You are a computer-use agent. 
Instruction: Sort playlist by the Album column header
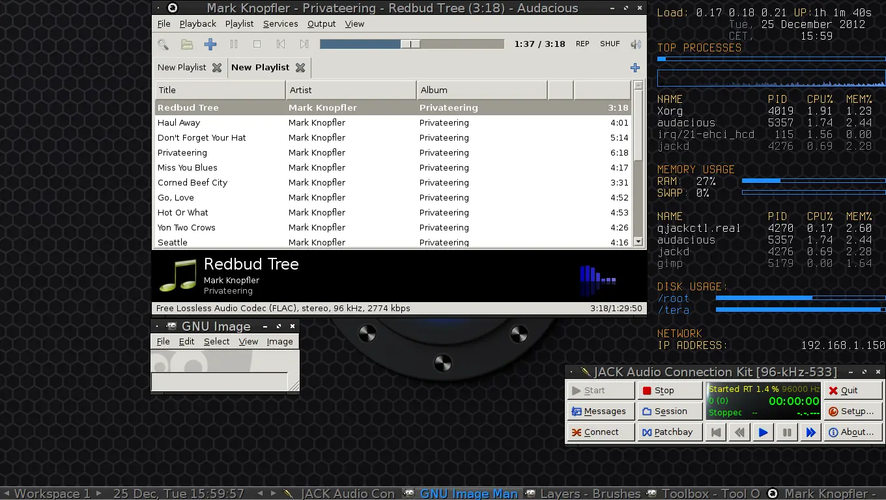[481, 90]
